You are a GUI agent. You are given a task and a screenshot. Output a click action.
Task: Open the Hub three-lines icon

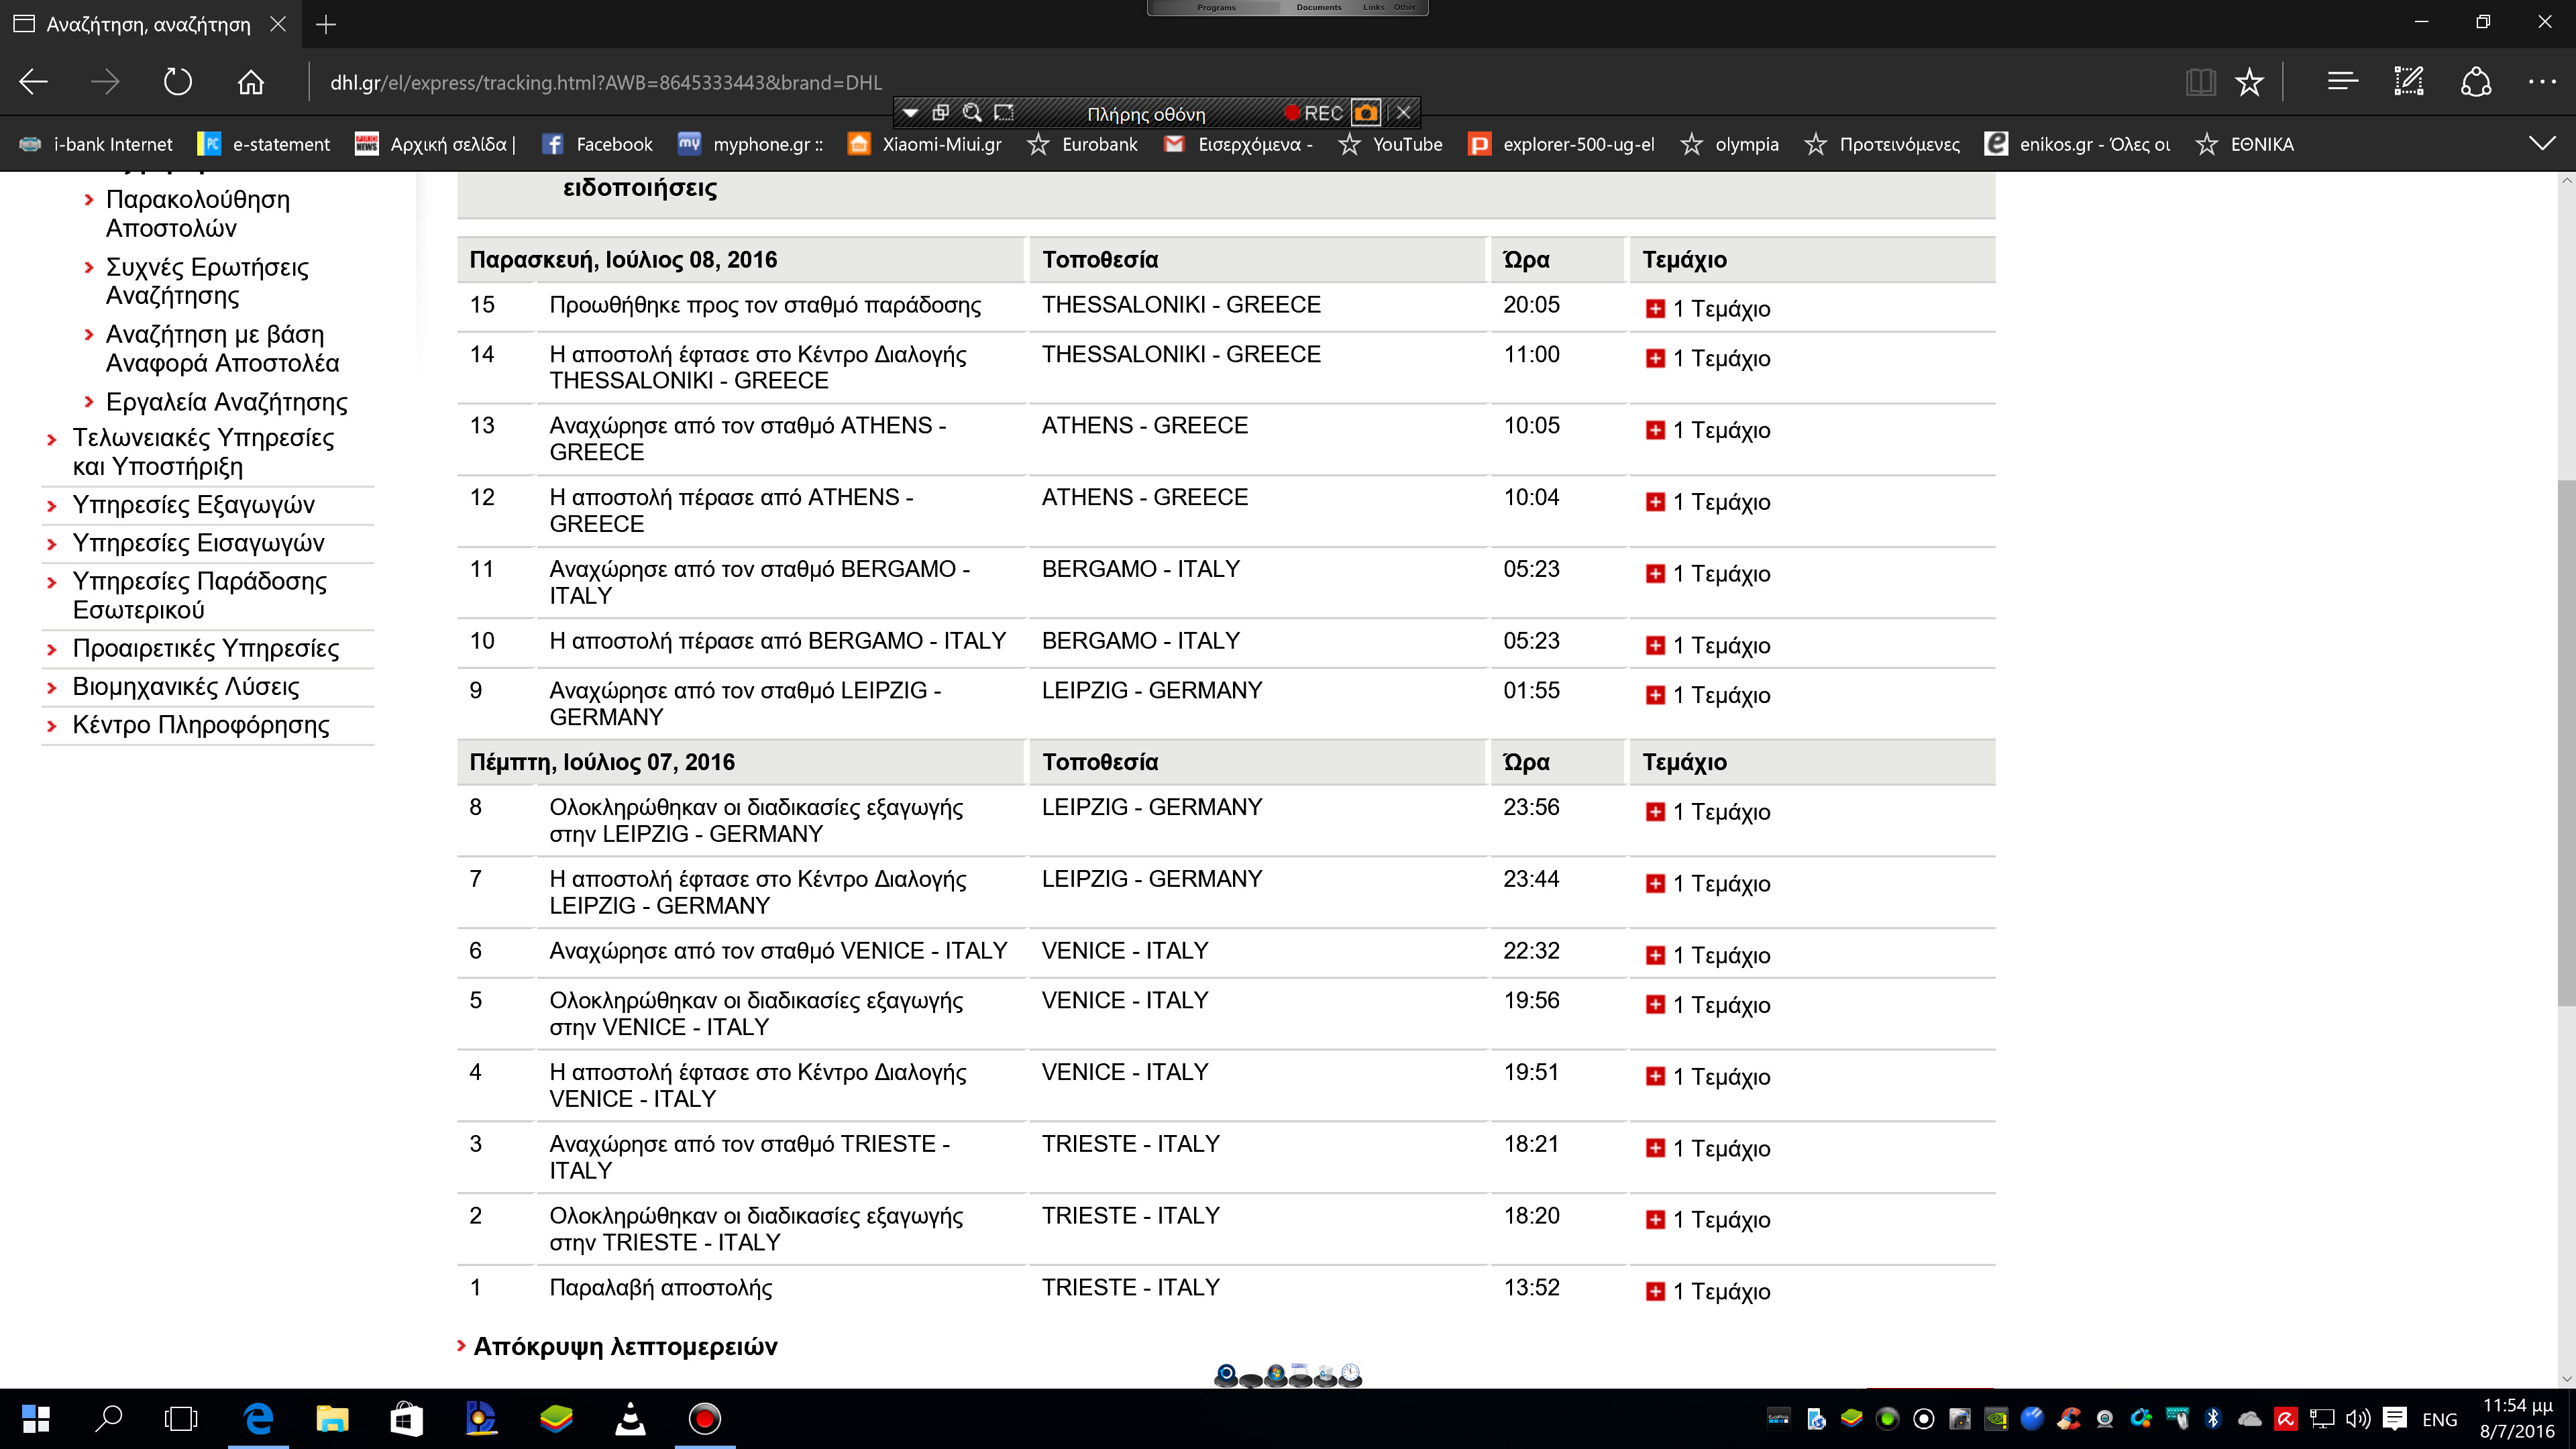(x=2342, y=82)
